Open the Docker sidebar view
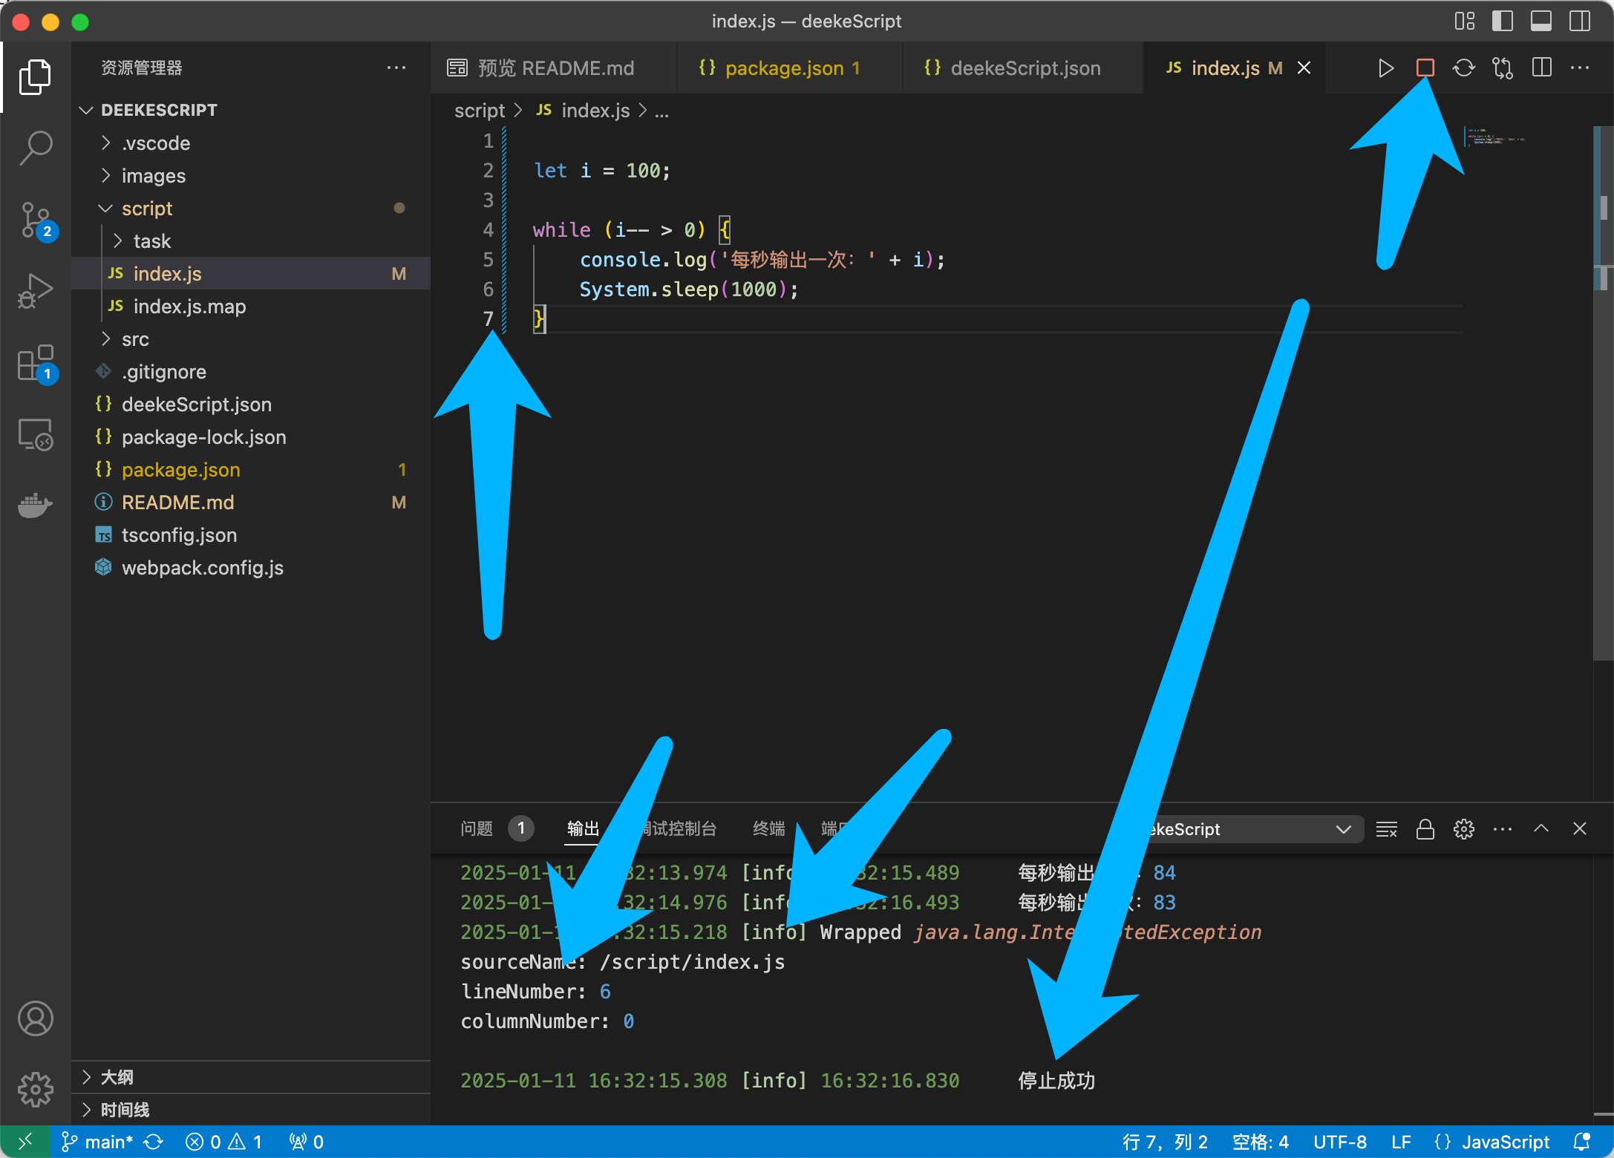The image size is (1614, 1158). click(x=35, y=506)
